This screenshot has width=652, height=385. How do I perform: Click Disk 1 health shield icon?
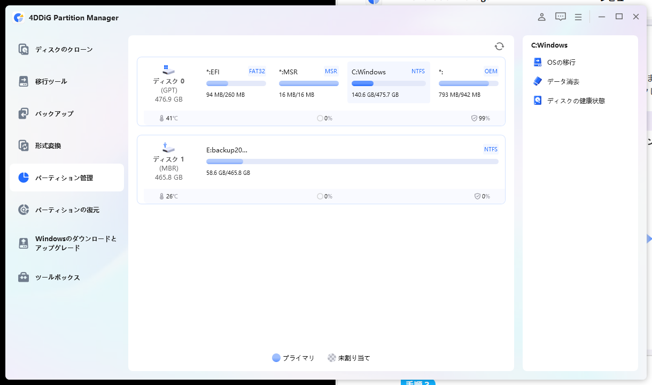(477, 196)
